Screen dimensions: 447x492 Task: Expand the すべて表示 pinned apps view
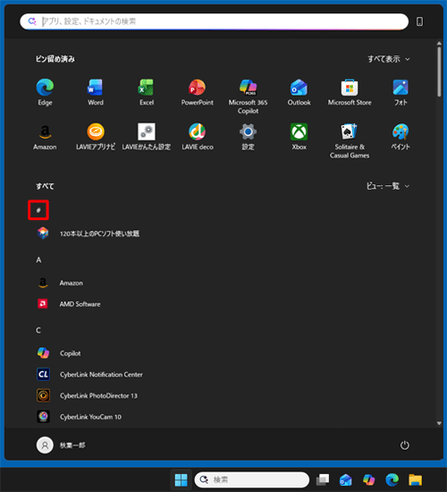point(389,59)
